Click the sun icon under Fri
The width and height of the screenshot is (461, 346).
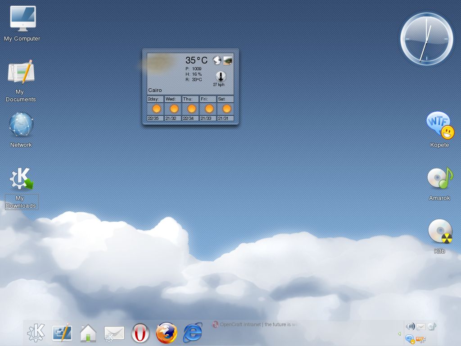click(209, 109)
